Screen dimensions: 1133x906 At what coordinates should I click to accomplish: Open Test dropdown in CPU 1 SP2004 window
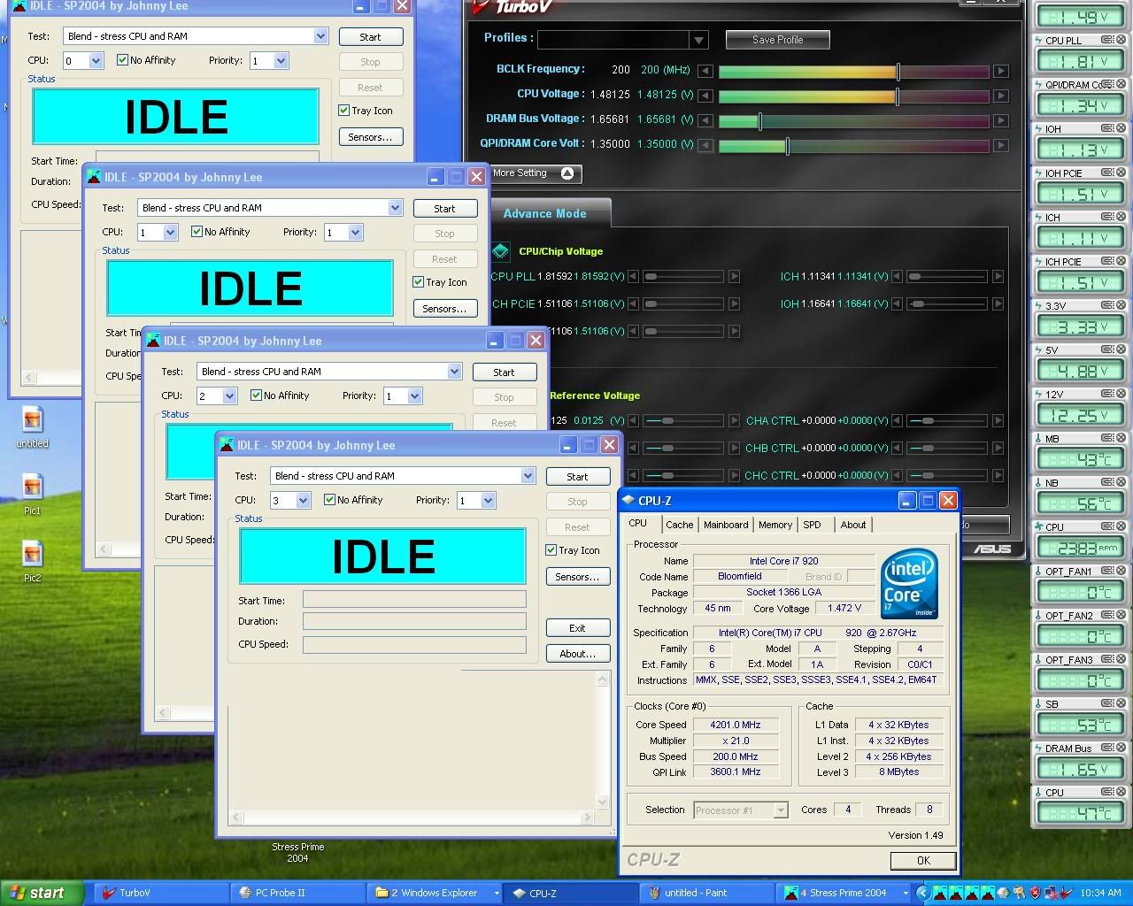click(x=395, y=208)
